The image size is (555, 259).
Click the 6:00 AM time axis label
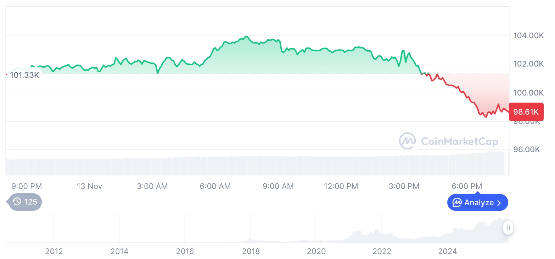[x=215, y=186]
